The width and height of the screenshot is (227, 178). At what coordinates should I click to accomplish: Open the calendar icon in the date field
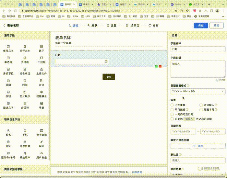(x=106, y=61)
